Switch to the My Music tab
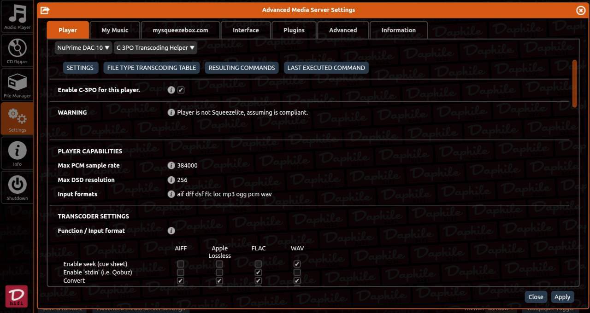The width and height of the screenshot is (590, 313). click(x=115, y=30)
